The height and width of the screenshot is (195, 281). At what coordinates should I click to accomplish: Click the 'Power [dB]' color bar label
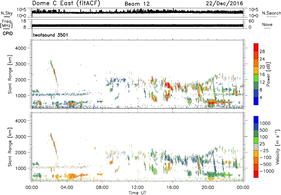268,74
